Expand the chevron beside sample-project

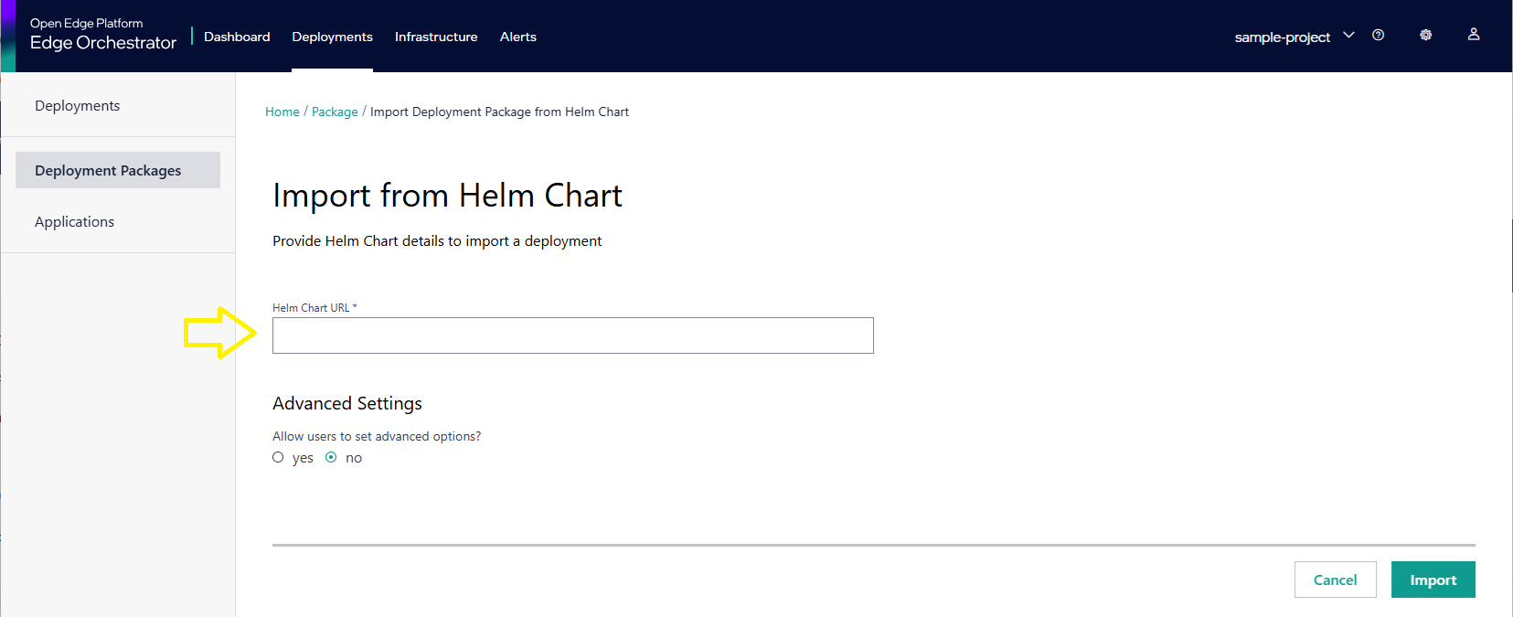(1348, 36)
